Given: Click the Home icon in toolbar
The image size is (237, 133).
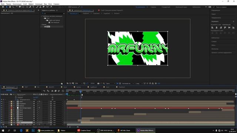Looking at the screenshot, I should pyautogui.click(x=3, y=7).
